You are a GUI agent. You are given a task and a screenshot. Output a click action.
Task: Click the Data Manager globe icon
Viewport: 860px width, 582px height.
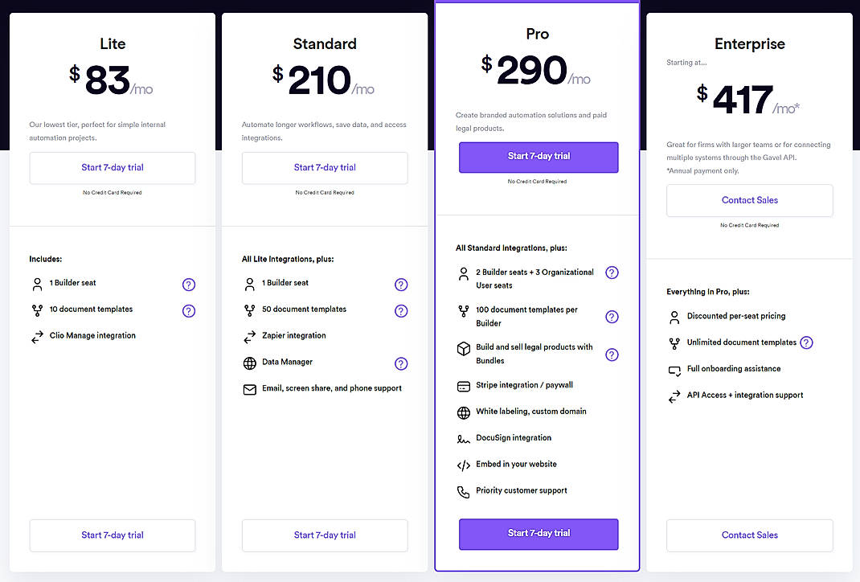250,363
